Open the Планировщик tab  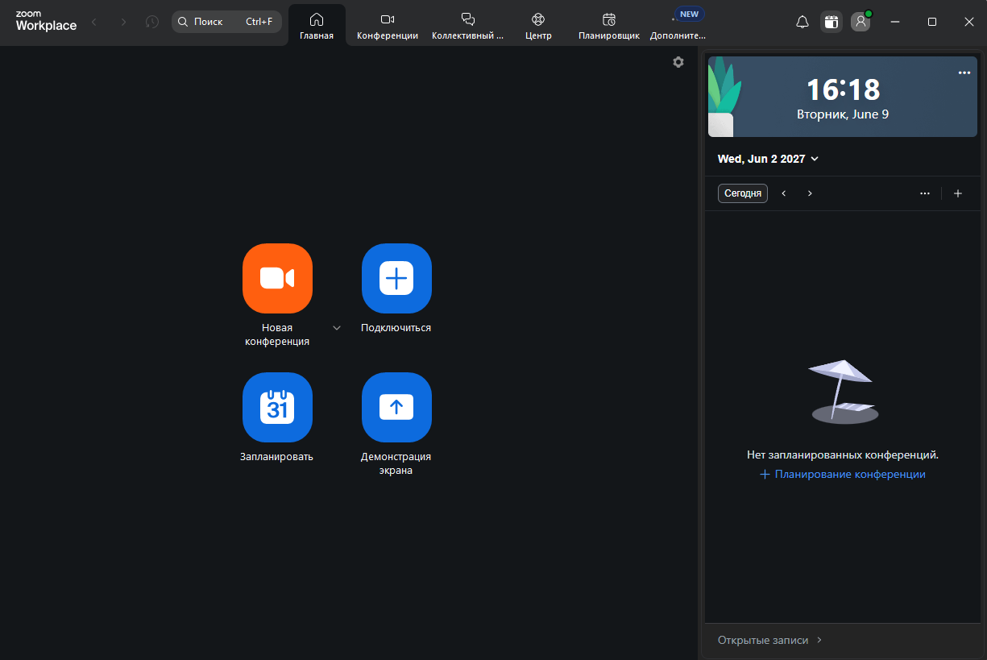pyautogui.click(x=609, y=26)
